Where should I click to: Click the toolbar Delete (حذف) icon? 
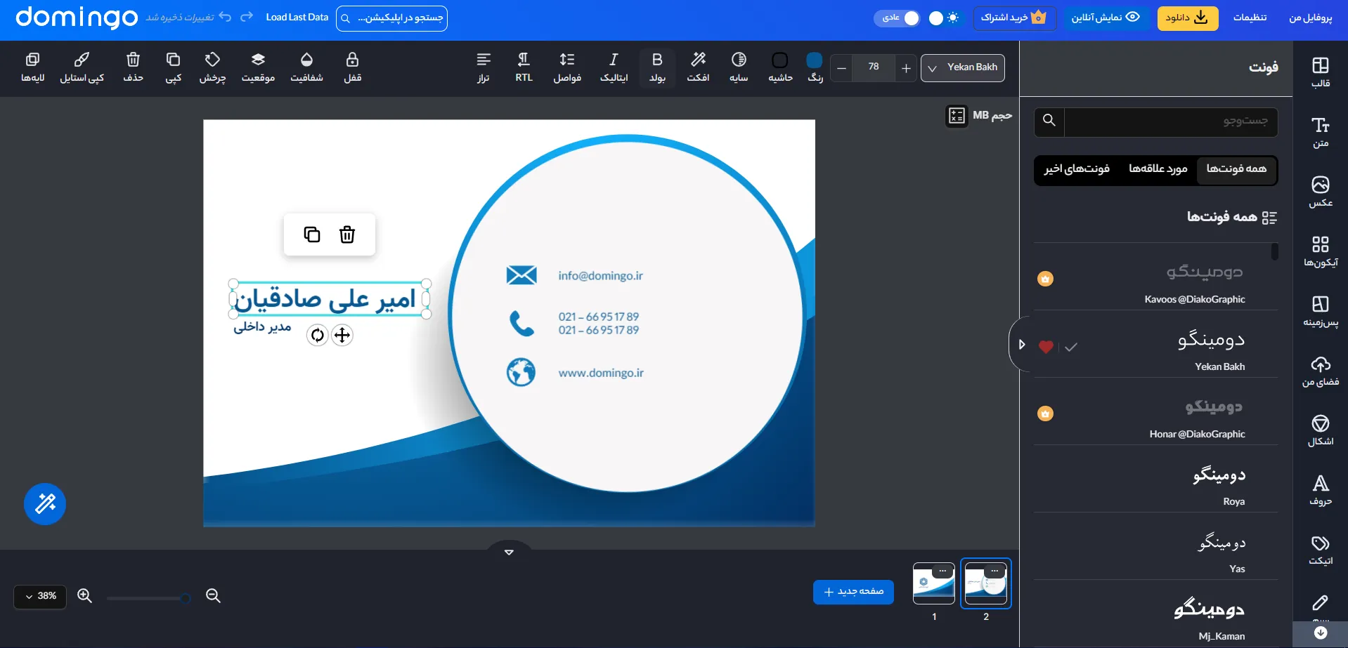(133, 67)
